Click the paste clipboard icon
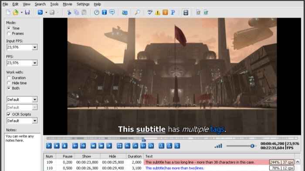The height and width of the screenshot is (171, 305). tap(84, 13)
